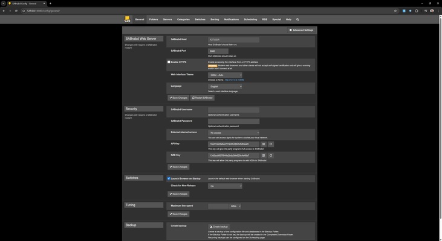Open Notifications config tab

point(231,19)
